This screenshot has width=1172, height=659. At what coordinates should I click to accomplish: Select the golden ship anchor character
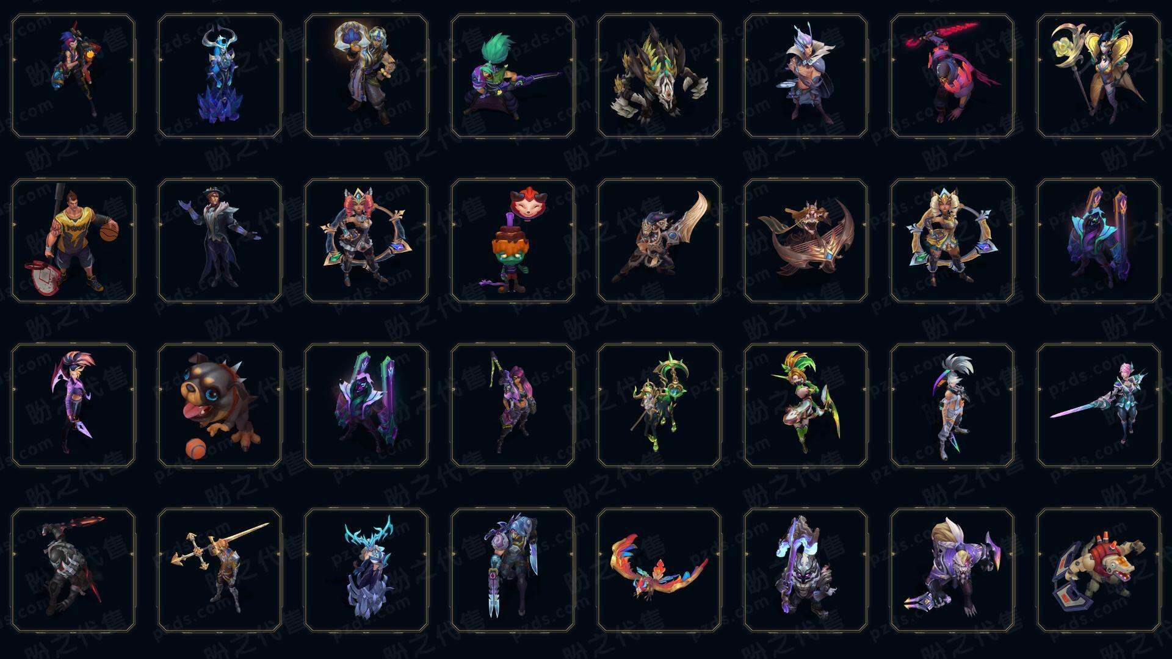[x=806, y=241]
